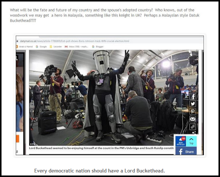Open the Google bookmark
Image resolution: width=220 pixels, height=177 pixels.
coord(41,47)
